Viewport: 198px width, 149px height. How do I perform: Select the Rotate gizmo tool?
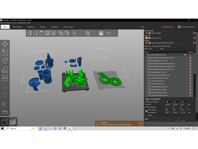click(x=5, y=61)
